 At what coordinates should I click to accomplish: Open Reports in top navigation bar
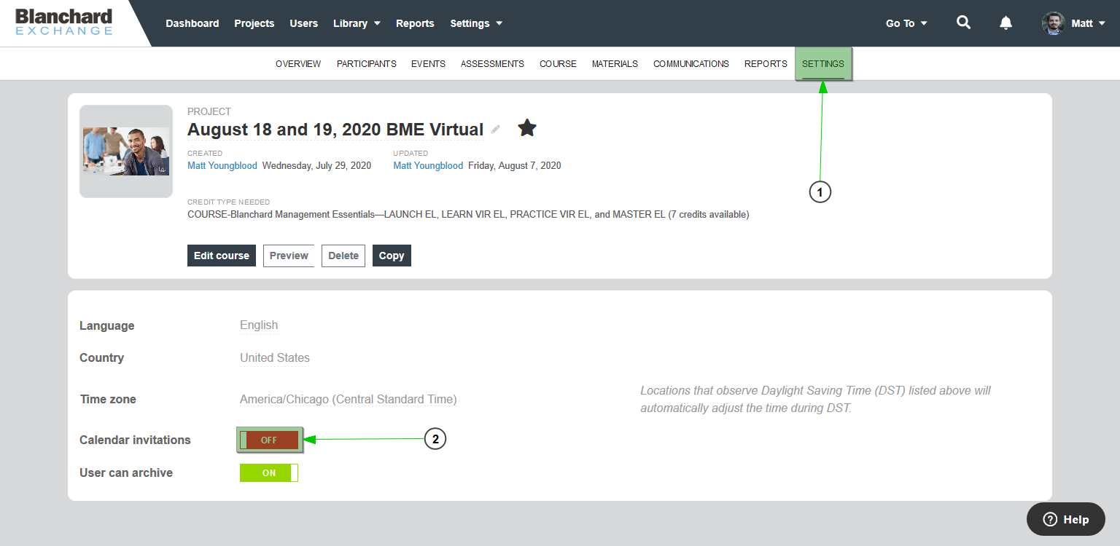415,23
